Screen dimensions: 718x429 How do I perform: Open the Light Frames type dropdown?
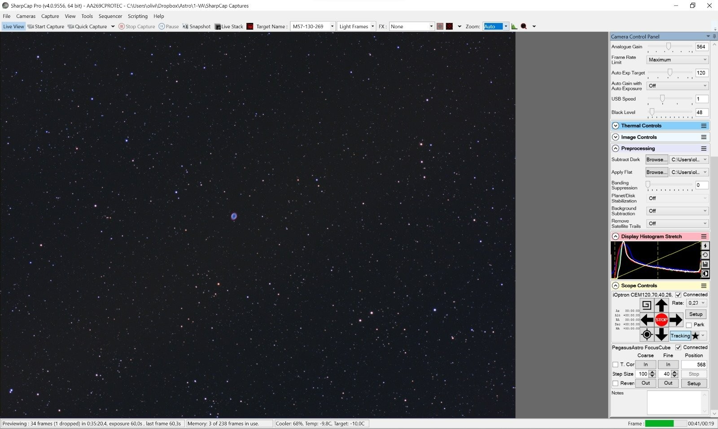[356, 26]
